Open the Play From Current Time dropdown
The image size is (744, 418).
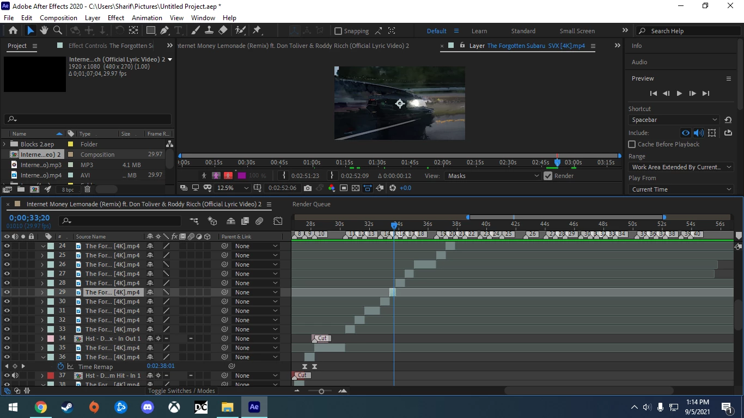point(681,189)
